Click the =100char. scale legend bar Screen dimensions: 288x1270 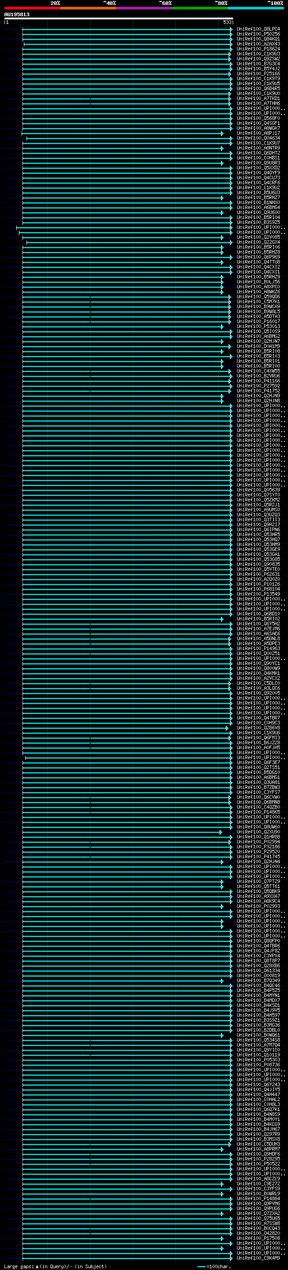click(x=201, y=1266)
